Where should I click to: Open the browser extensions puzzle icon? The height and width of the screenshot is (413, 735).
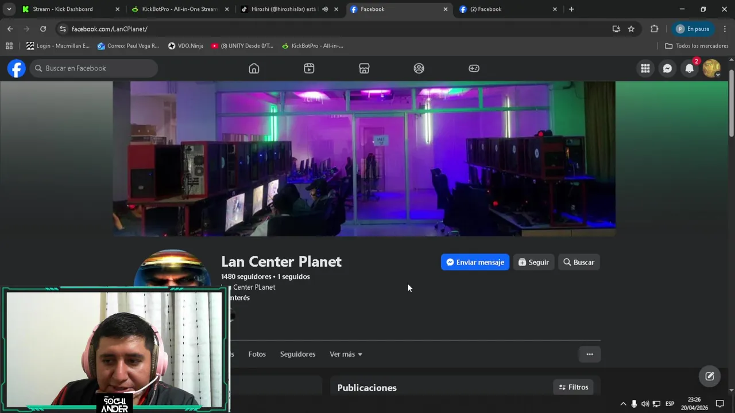654,29
